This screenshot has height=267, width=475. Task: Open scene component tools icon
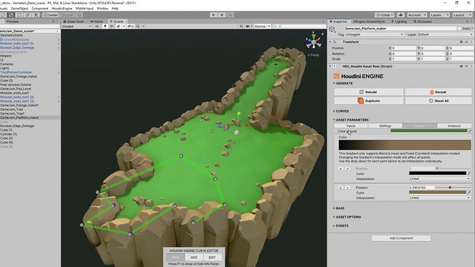tap(241, 26)
